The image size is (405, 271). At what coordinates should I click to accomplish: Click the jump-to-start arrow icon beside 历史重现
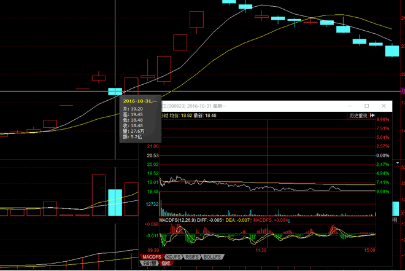point(372,116)
